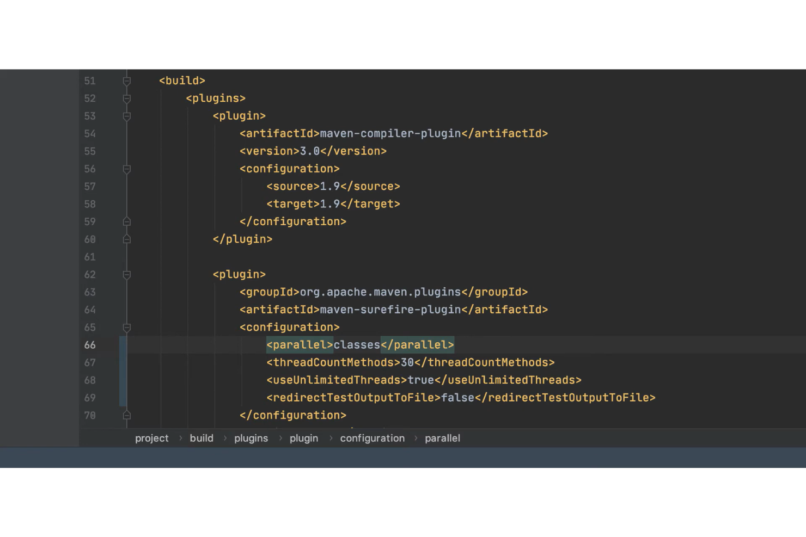Select 'parallel' breadcrumb item
The width and height of the screenshot is (806, 537).
442,438
